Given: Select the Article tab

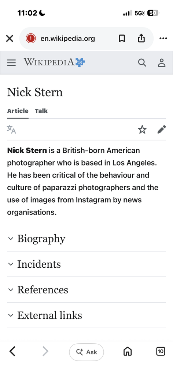Looking at the screenshot, I should point(18,111).
